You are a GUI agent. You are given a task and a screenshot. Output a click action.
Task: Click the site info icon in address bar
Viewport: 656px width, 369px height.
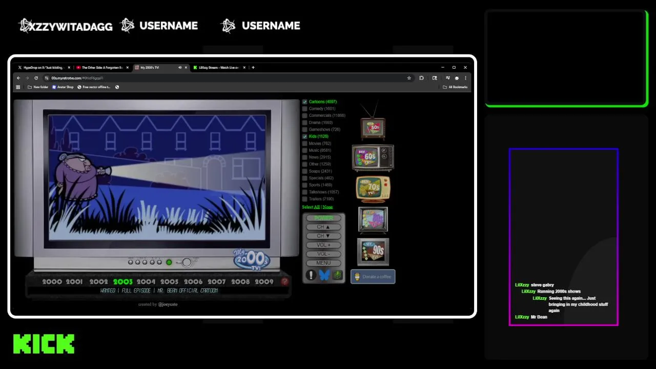(47, 78)
